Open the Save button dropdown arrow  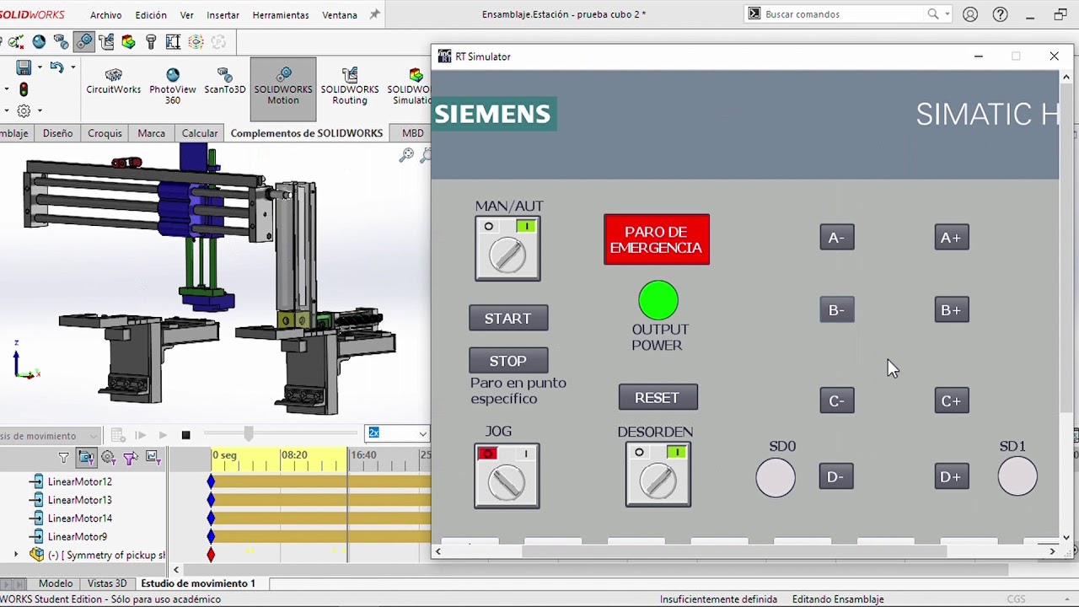[x=39, y=68]
